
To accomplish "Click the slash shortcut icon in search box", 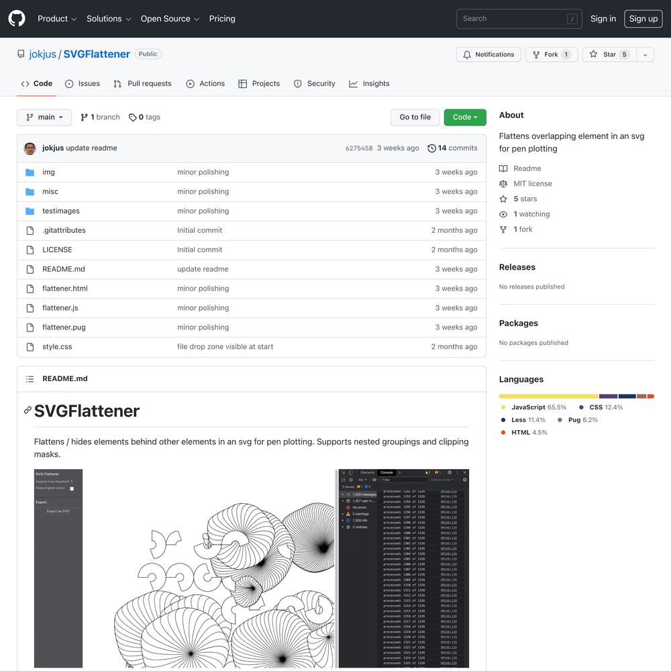I will pos(572,19).
